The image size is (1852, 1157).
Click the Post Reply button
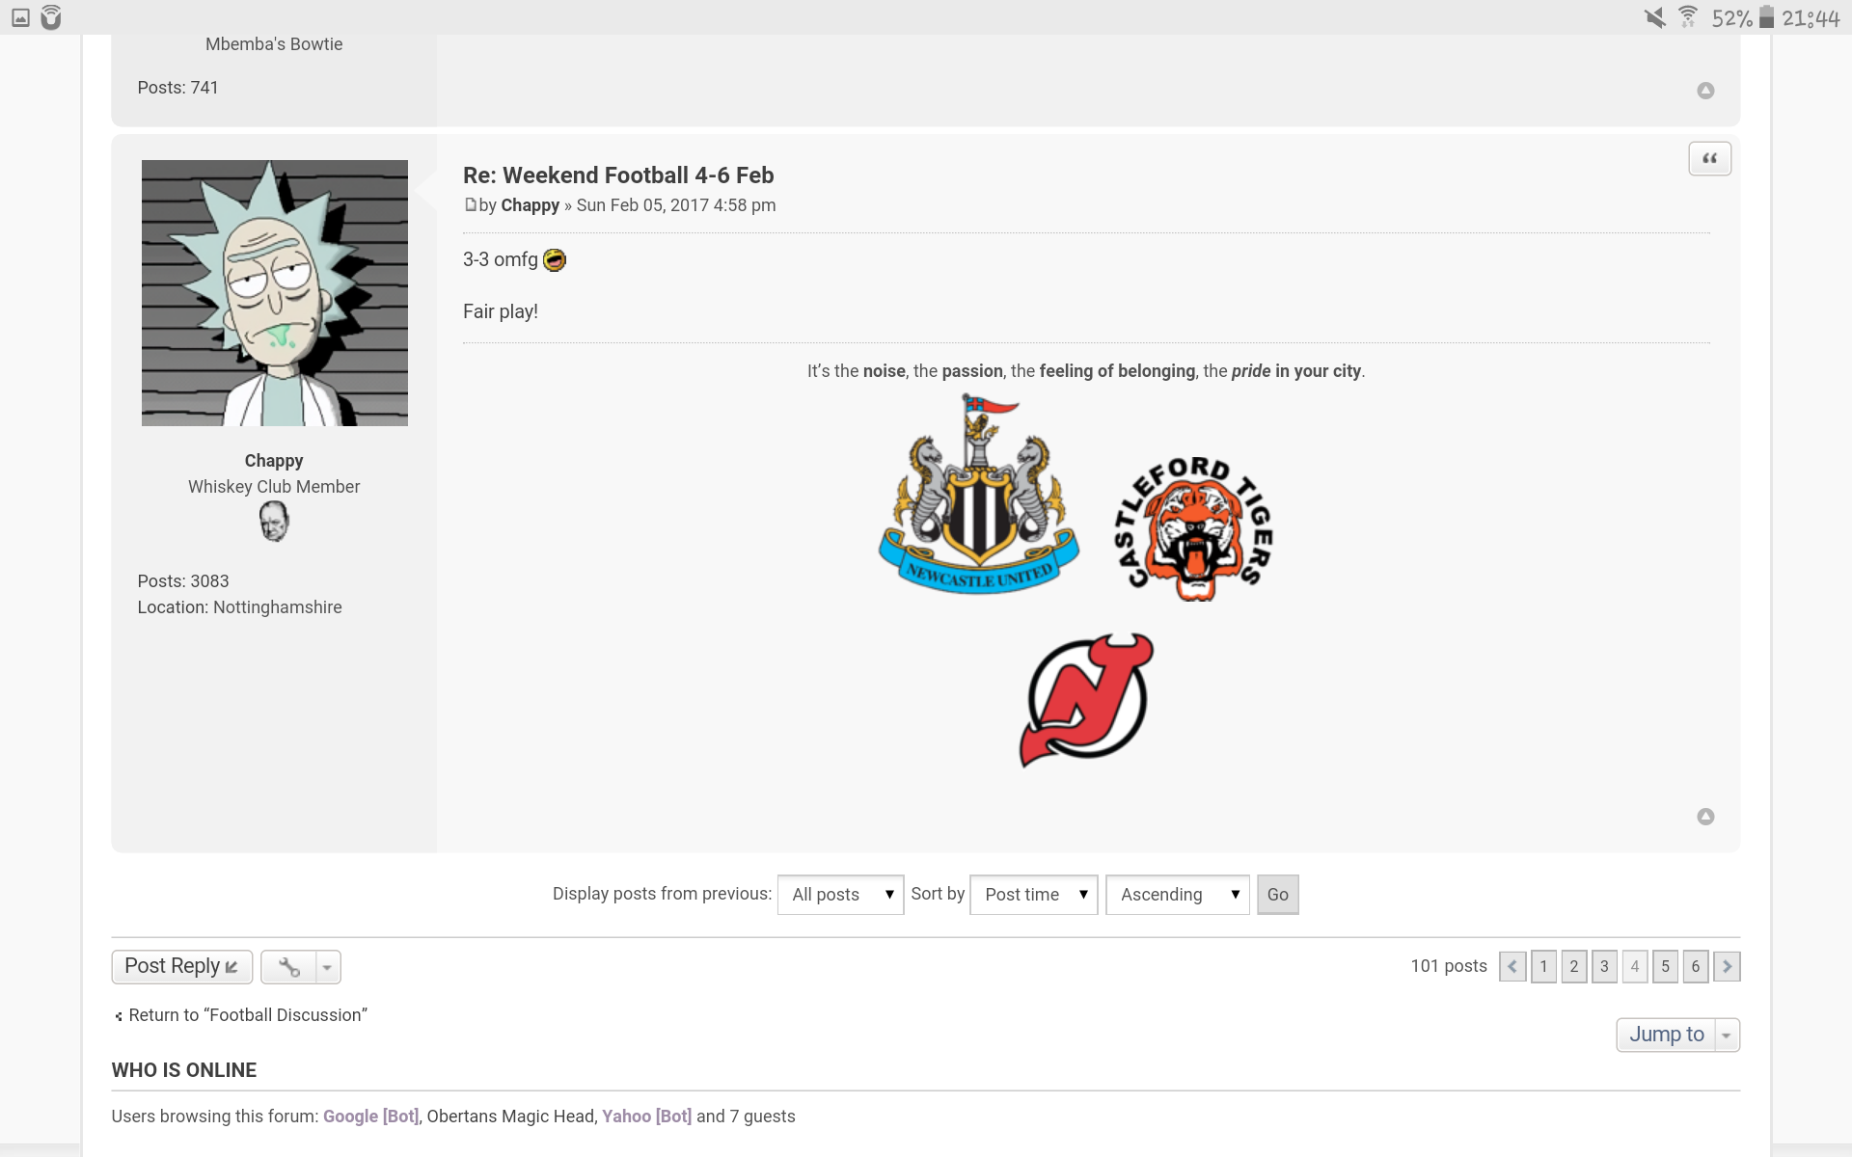point(182,967)
